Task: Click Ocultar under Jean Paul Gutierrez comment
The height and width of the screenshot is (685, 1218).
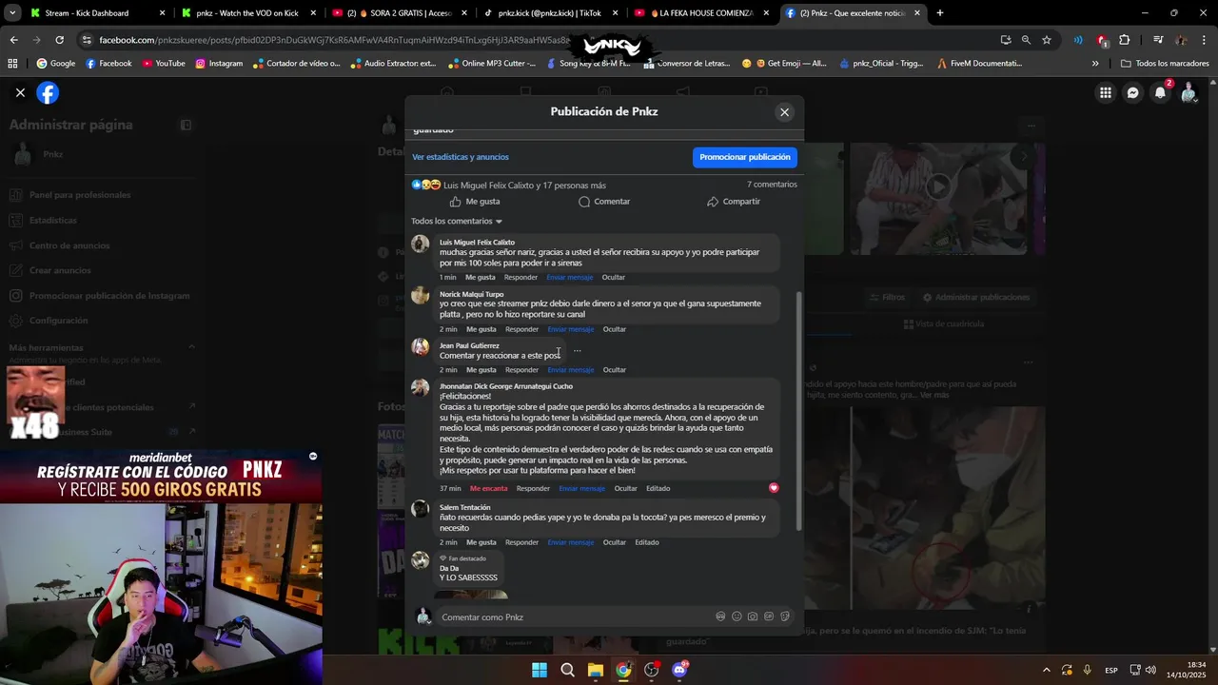Action: (x=615, y=370)
